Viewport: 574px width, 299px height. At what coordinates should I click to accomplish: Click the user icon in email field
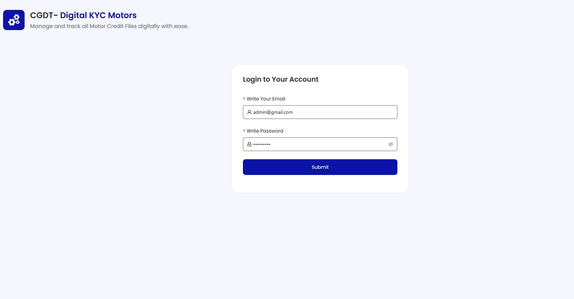coord(249,112)
